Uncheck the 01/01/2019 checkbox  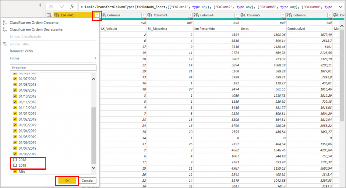pos(15,113)
